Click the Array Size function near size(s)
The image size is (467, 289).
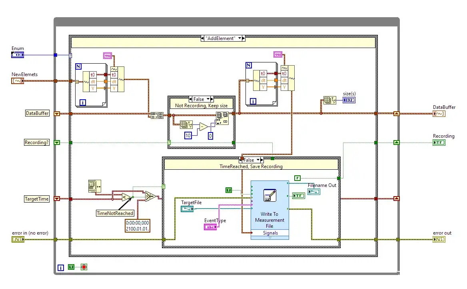330,100
